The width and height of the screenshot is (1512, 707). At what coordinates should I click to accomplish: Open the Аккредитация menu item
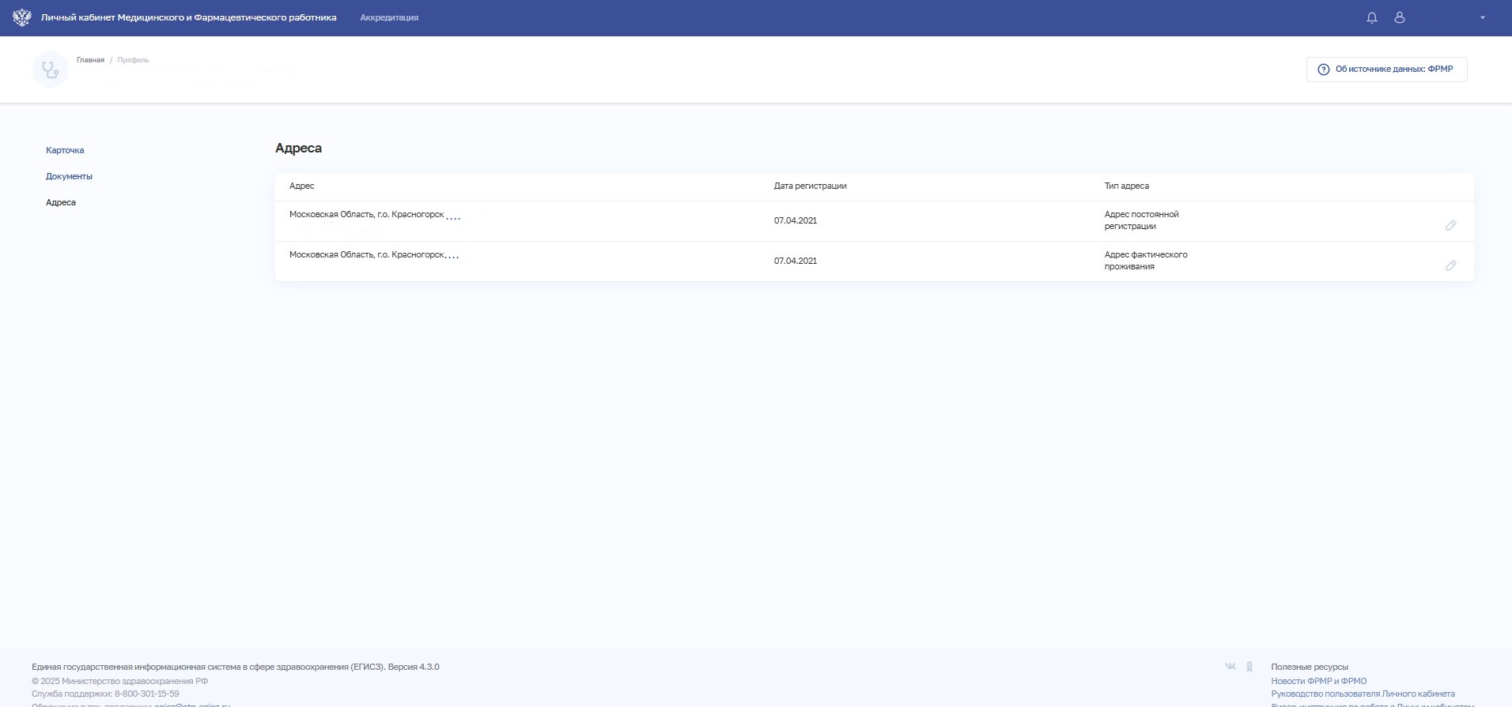[389, 17]
